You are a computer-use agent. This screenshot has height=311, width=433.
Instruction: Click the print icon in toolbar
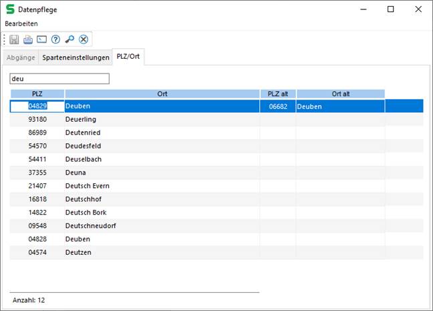tap(28, 39)
